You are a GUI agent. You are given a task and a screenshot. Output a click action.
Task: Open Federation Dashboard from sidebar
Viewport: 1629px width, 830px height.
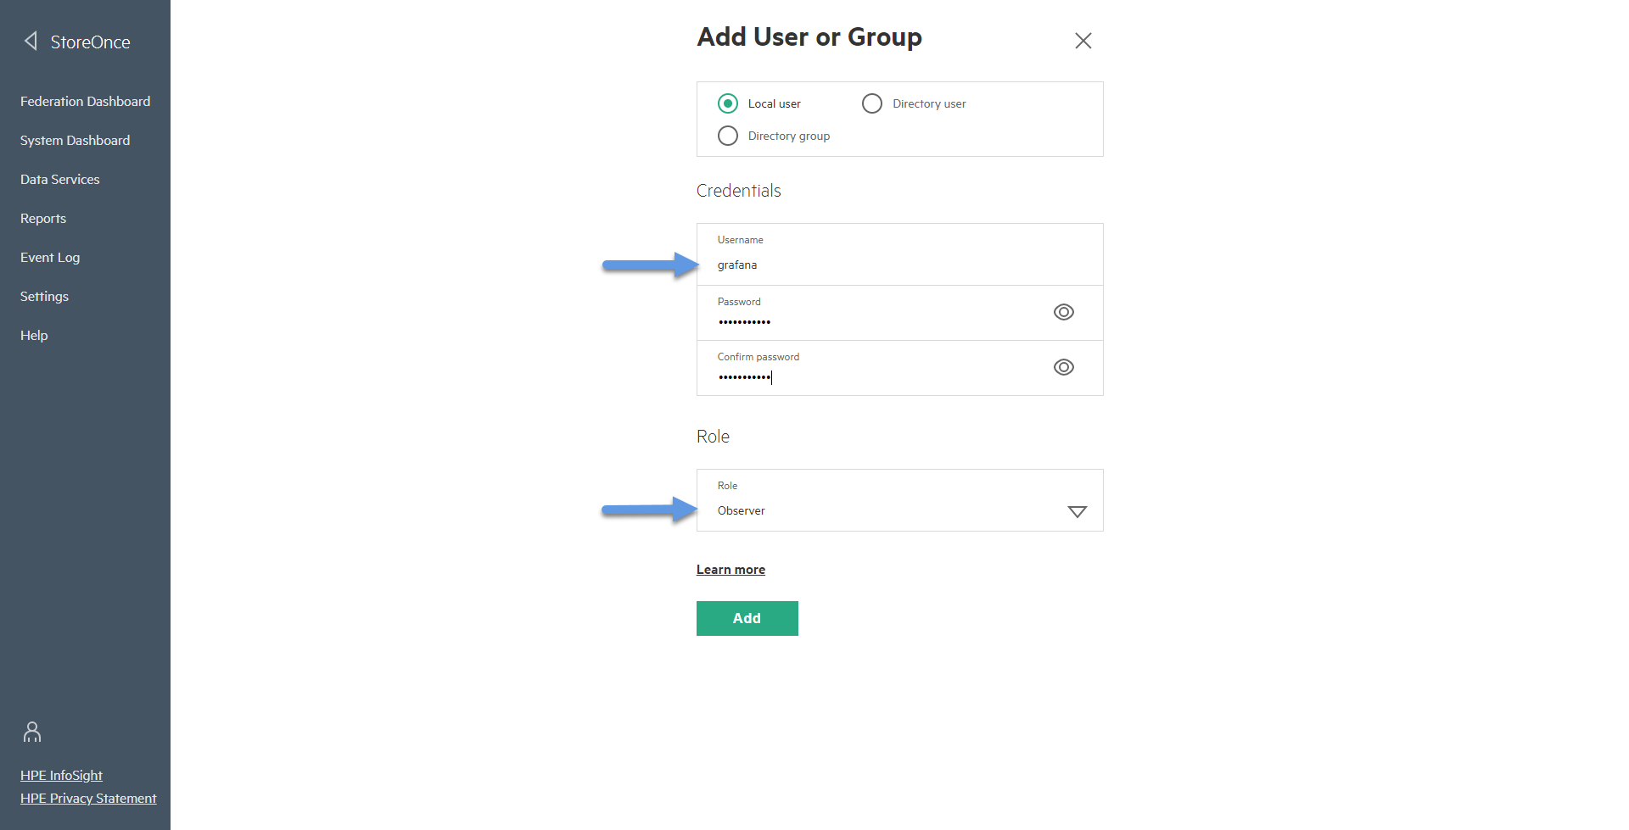(x=85, y=101)
